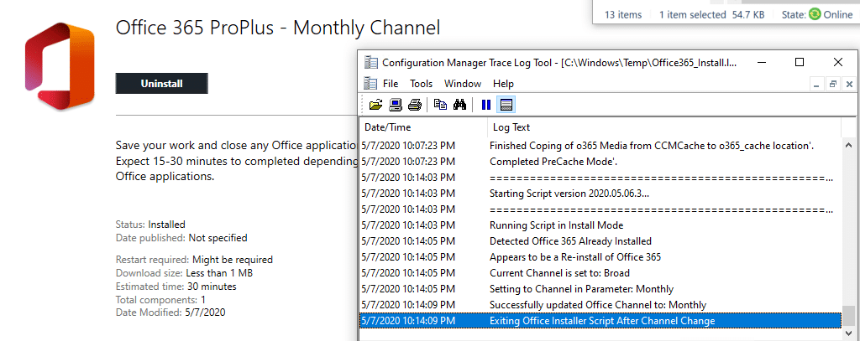Select 'Successfully updated Office Channel to: Monthly' entry
This screenshot has width=860, height=341.
[597, 305]
